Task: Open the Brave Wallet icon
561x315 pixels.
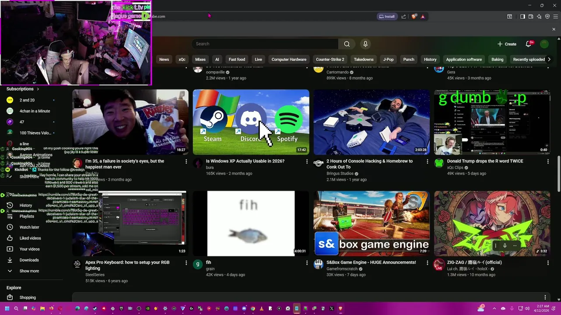Action: pos(531,17)
